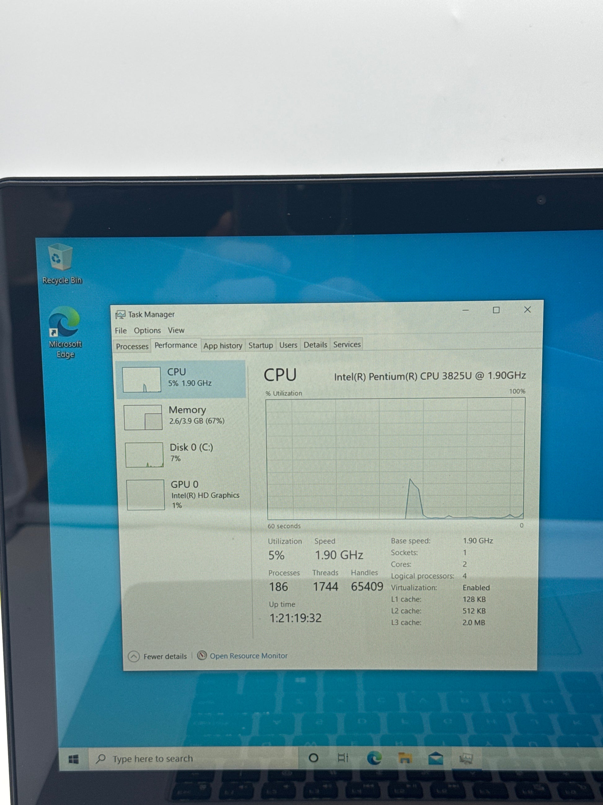Open Task View from the taskbar

pos(343,758)
